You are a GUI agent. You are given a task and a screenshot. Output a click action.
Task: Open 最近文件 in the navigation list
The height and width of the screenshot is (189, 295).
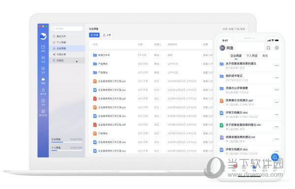[x=67, y=36]
